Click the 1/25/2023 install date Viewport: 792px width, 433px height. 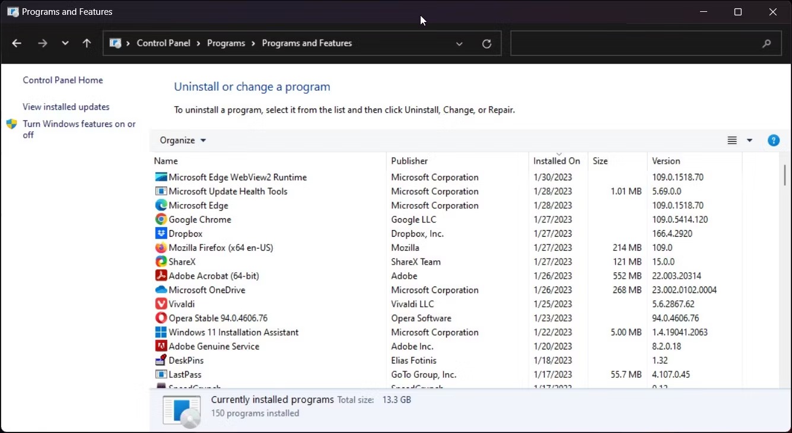point(552,304)
